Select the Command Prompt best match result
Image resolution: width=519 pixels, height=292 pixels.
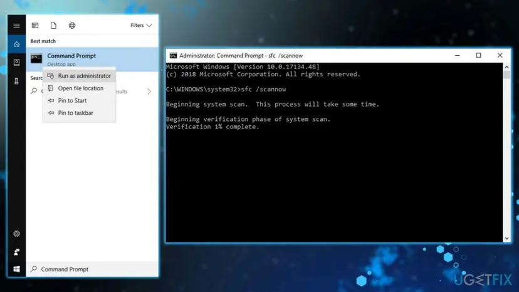92,60
